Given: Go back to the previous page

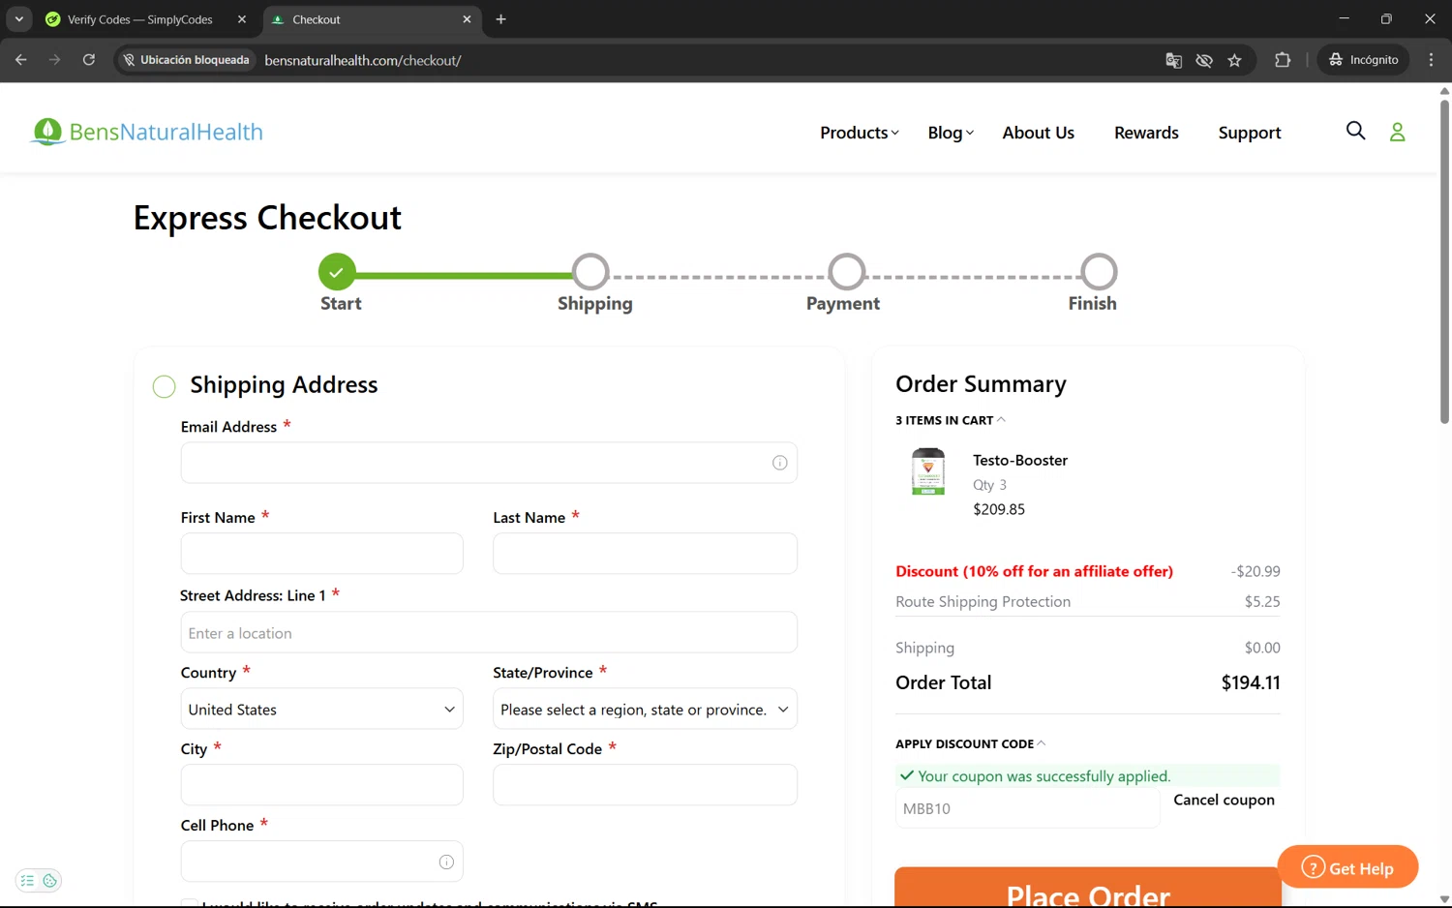Looking at the screenshot, I should [x=21, y=60].
